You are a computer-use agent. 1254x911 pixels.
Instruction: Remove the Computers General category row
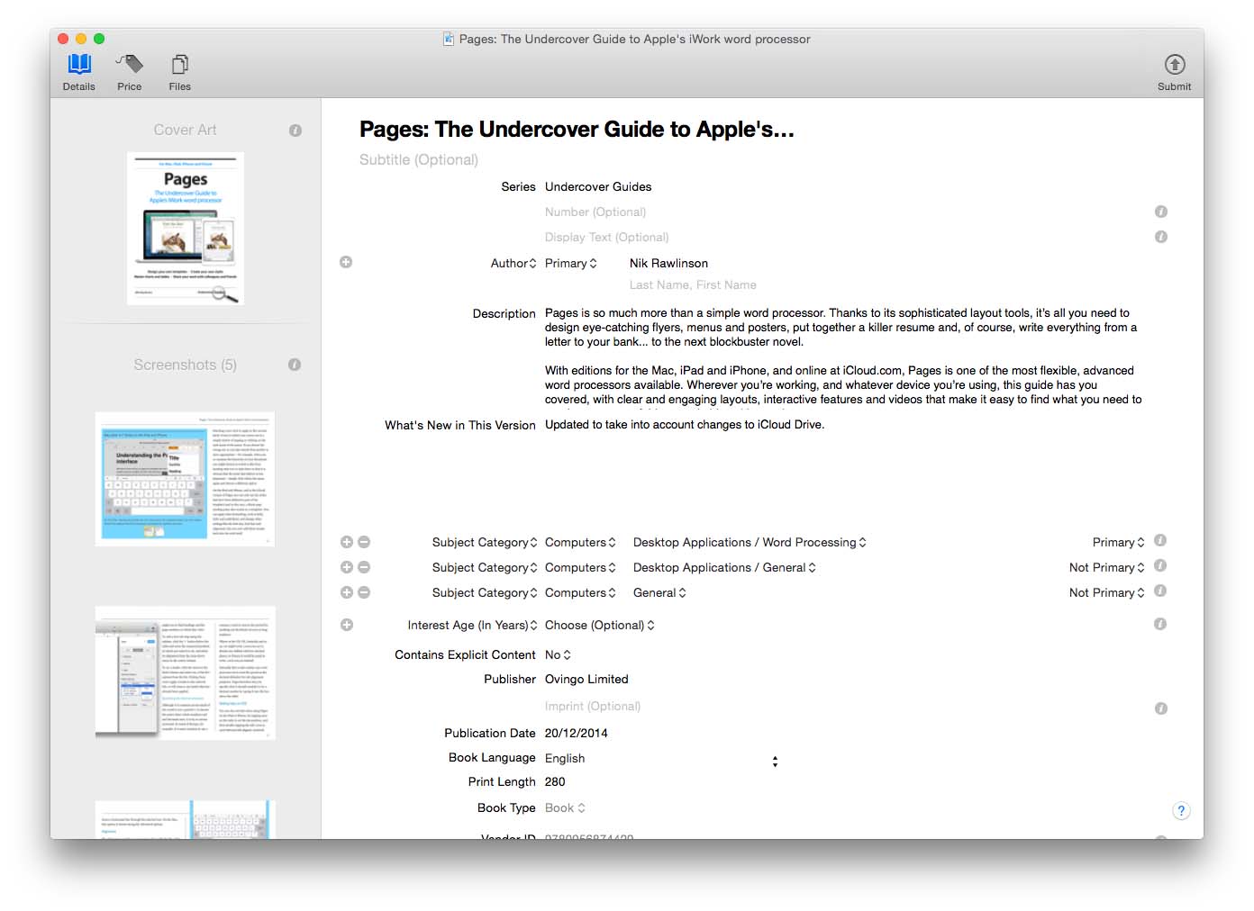364,592
